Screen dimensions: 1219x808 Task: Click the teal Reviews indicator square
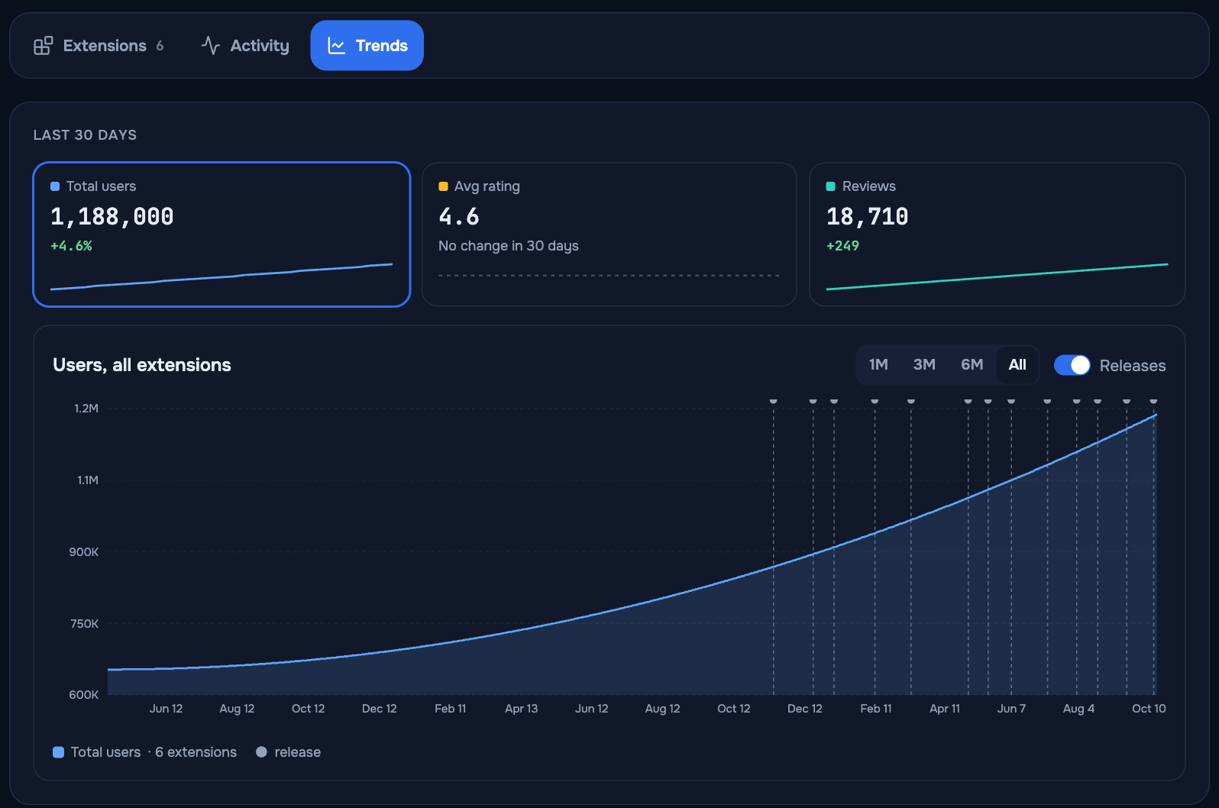[831, 186]
